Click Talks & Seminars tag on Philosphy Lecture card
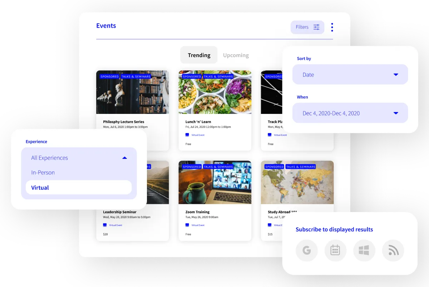Image resolution: width=429 pixels, height=287 pixels. tap(136, 76)
